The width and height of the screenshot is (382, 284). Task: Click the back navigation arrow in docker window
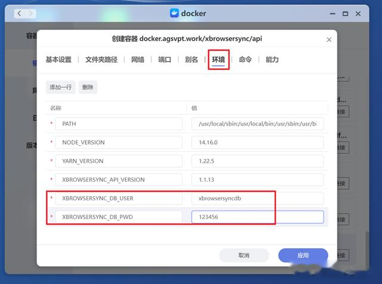click(x=20, y=13)
